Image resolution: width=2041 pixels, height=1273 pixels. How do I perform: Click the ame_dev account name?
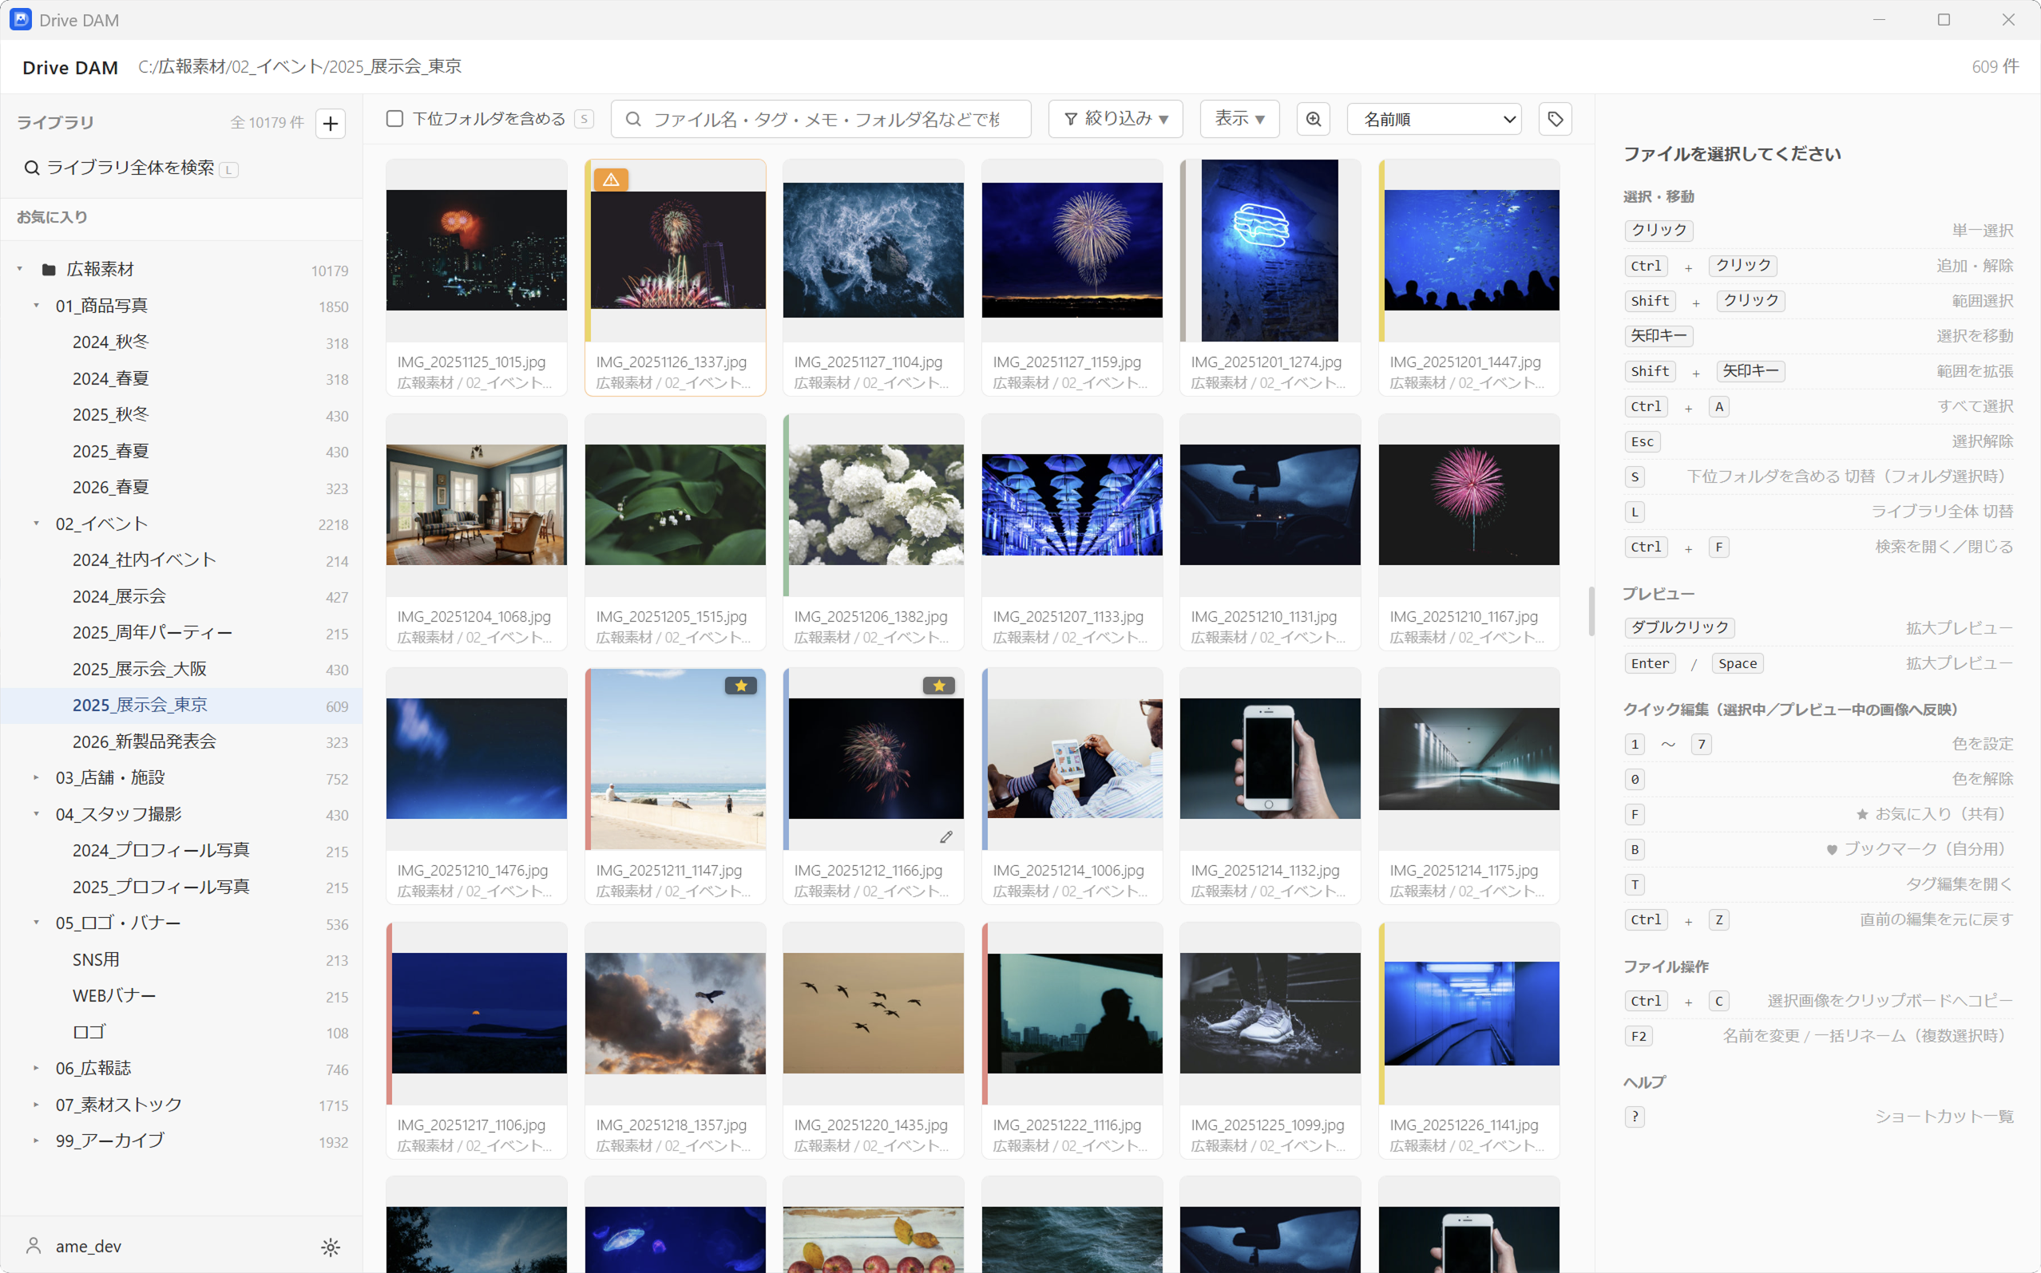click(x=89, y=1246)
